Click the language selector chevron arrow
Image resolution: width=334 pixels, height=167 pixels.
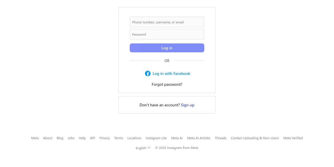tap(149, 148)
